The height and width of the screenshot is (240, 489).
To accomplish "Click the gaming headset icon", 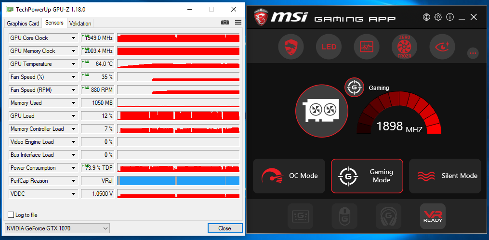I will click(x=388, y=216).
